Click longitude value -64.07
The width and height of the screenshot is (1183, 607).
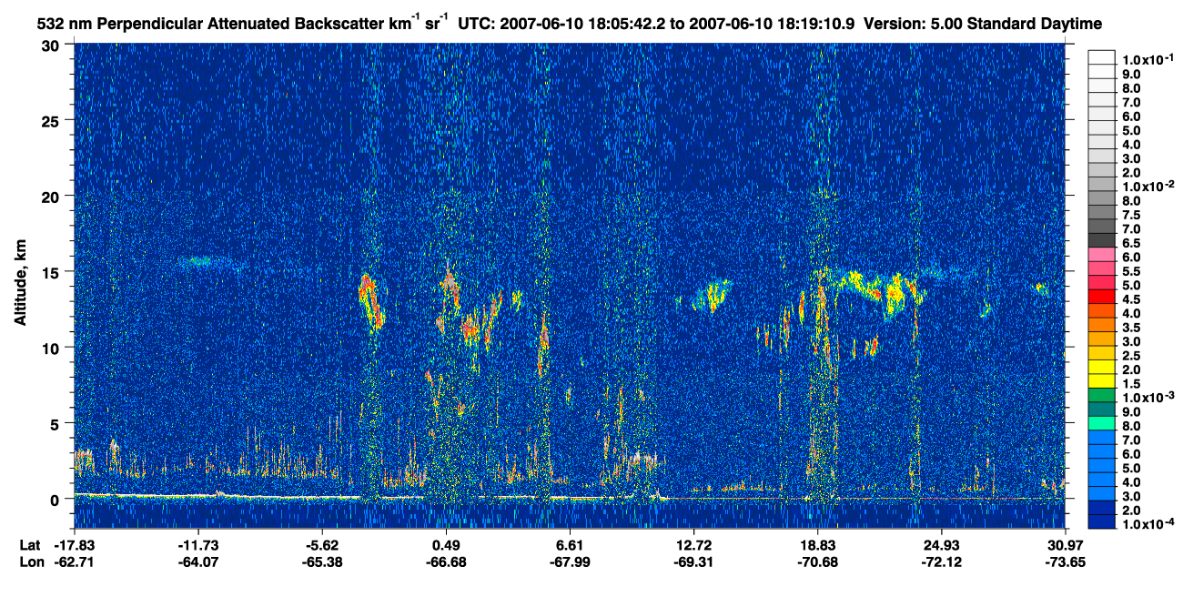[x=198, y=561]
